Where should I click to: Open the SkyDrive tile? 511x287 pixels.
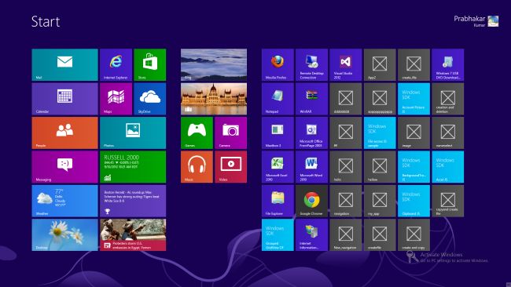point(150,99)
